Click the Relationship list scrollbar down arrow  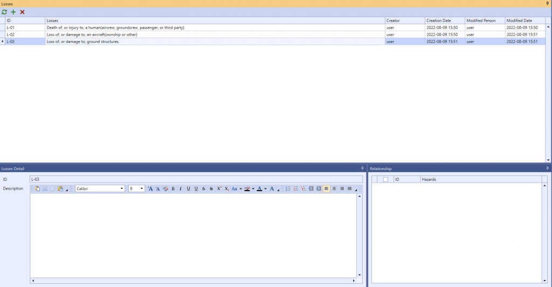[x=544, y=281]
